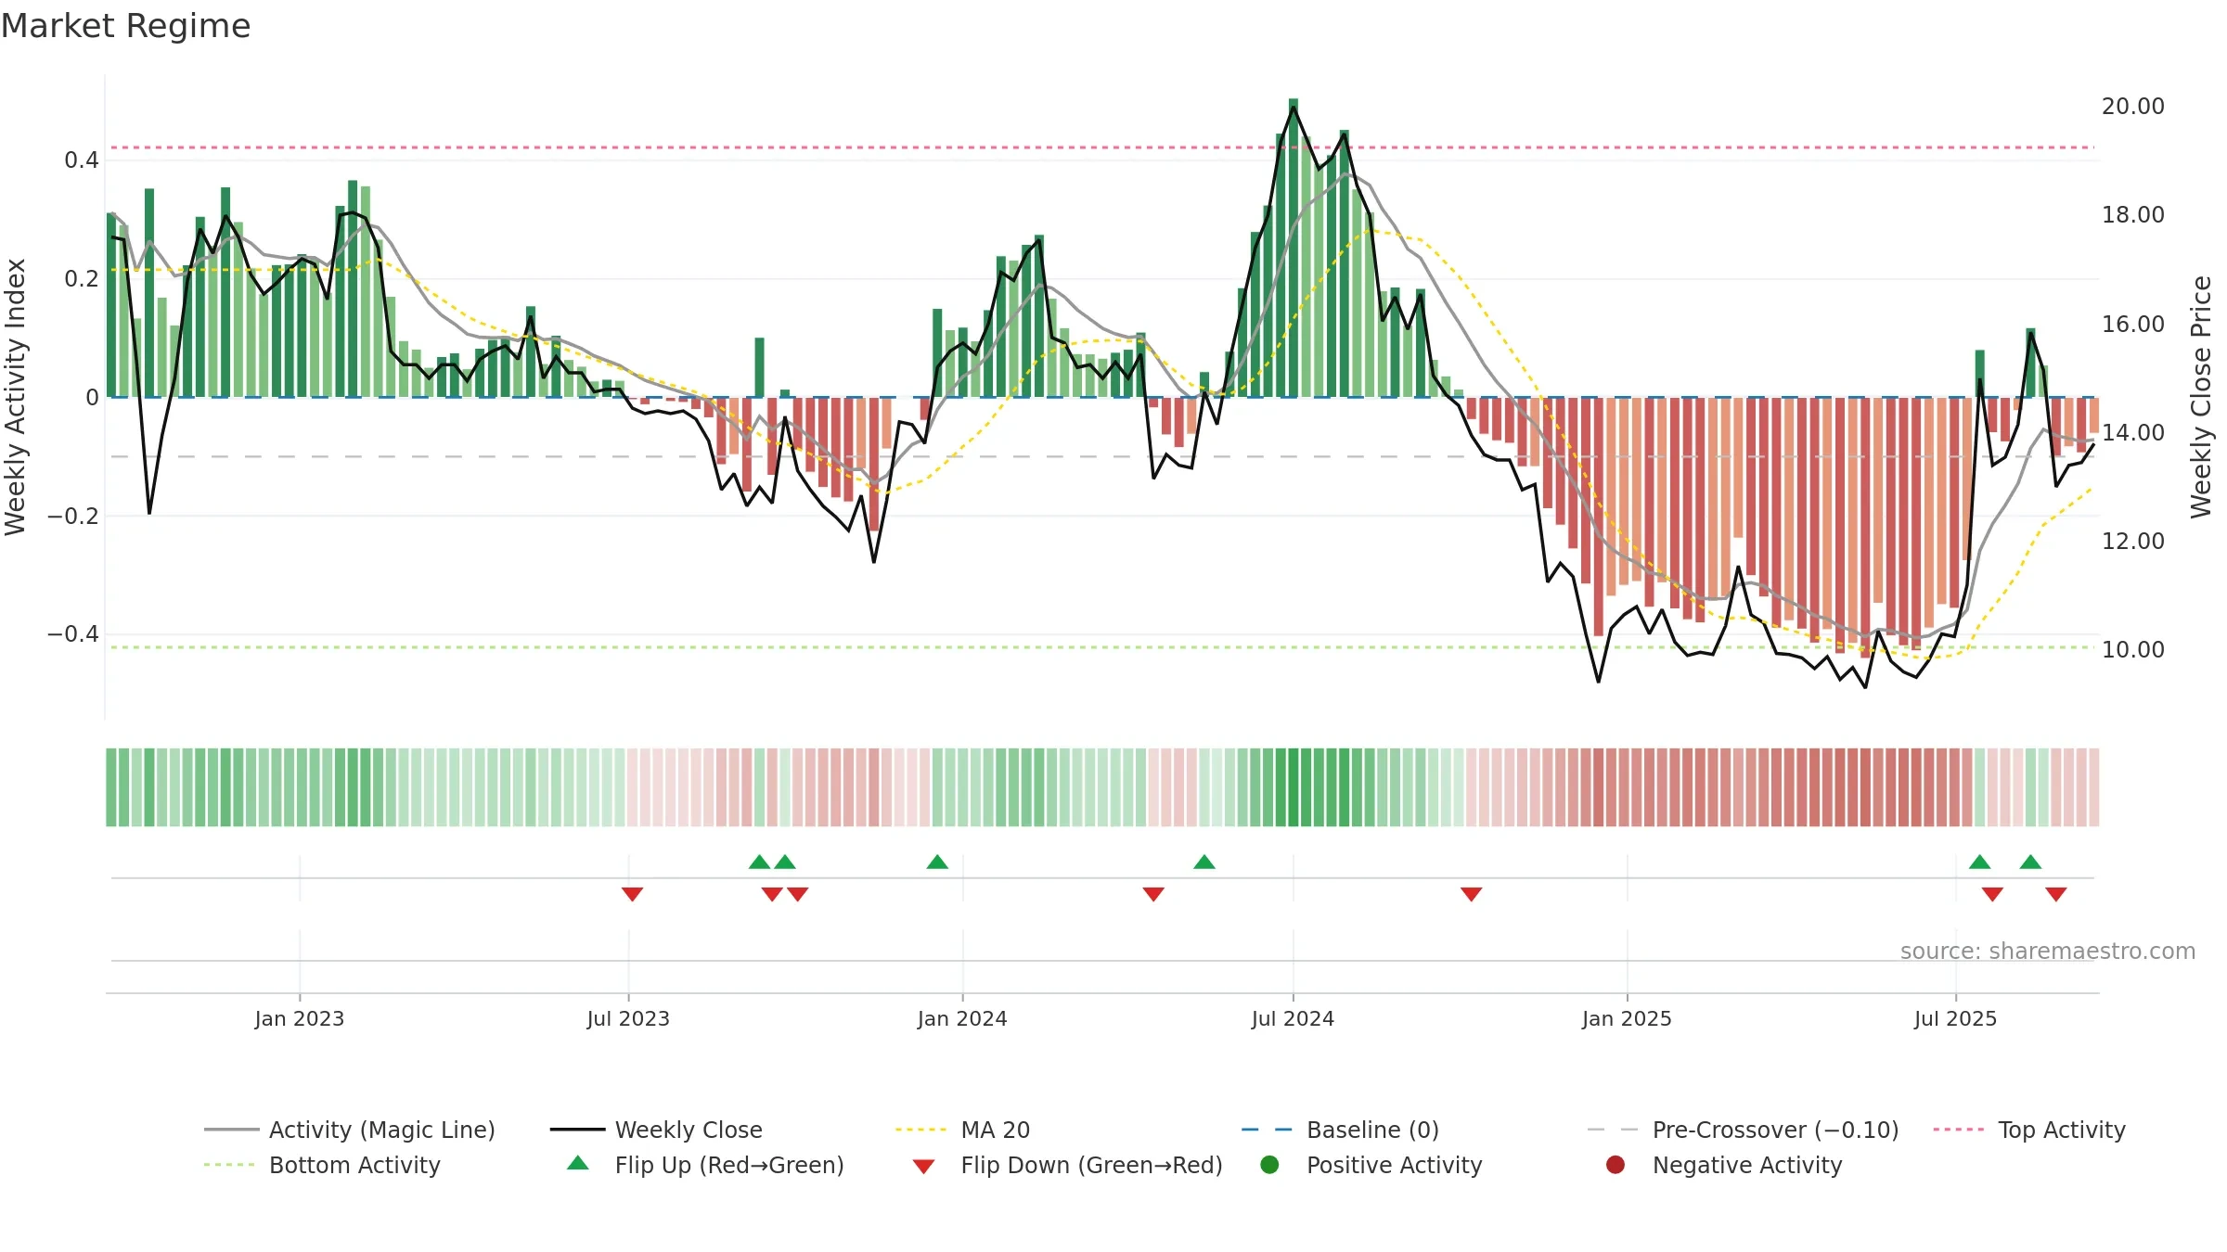Click the −0.2 activity index tick label
Screen dimensions: 2227x1252
point(72,516)
